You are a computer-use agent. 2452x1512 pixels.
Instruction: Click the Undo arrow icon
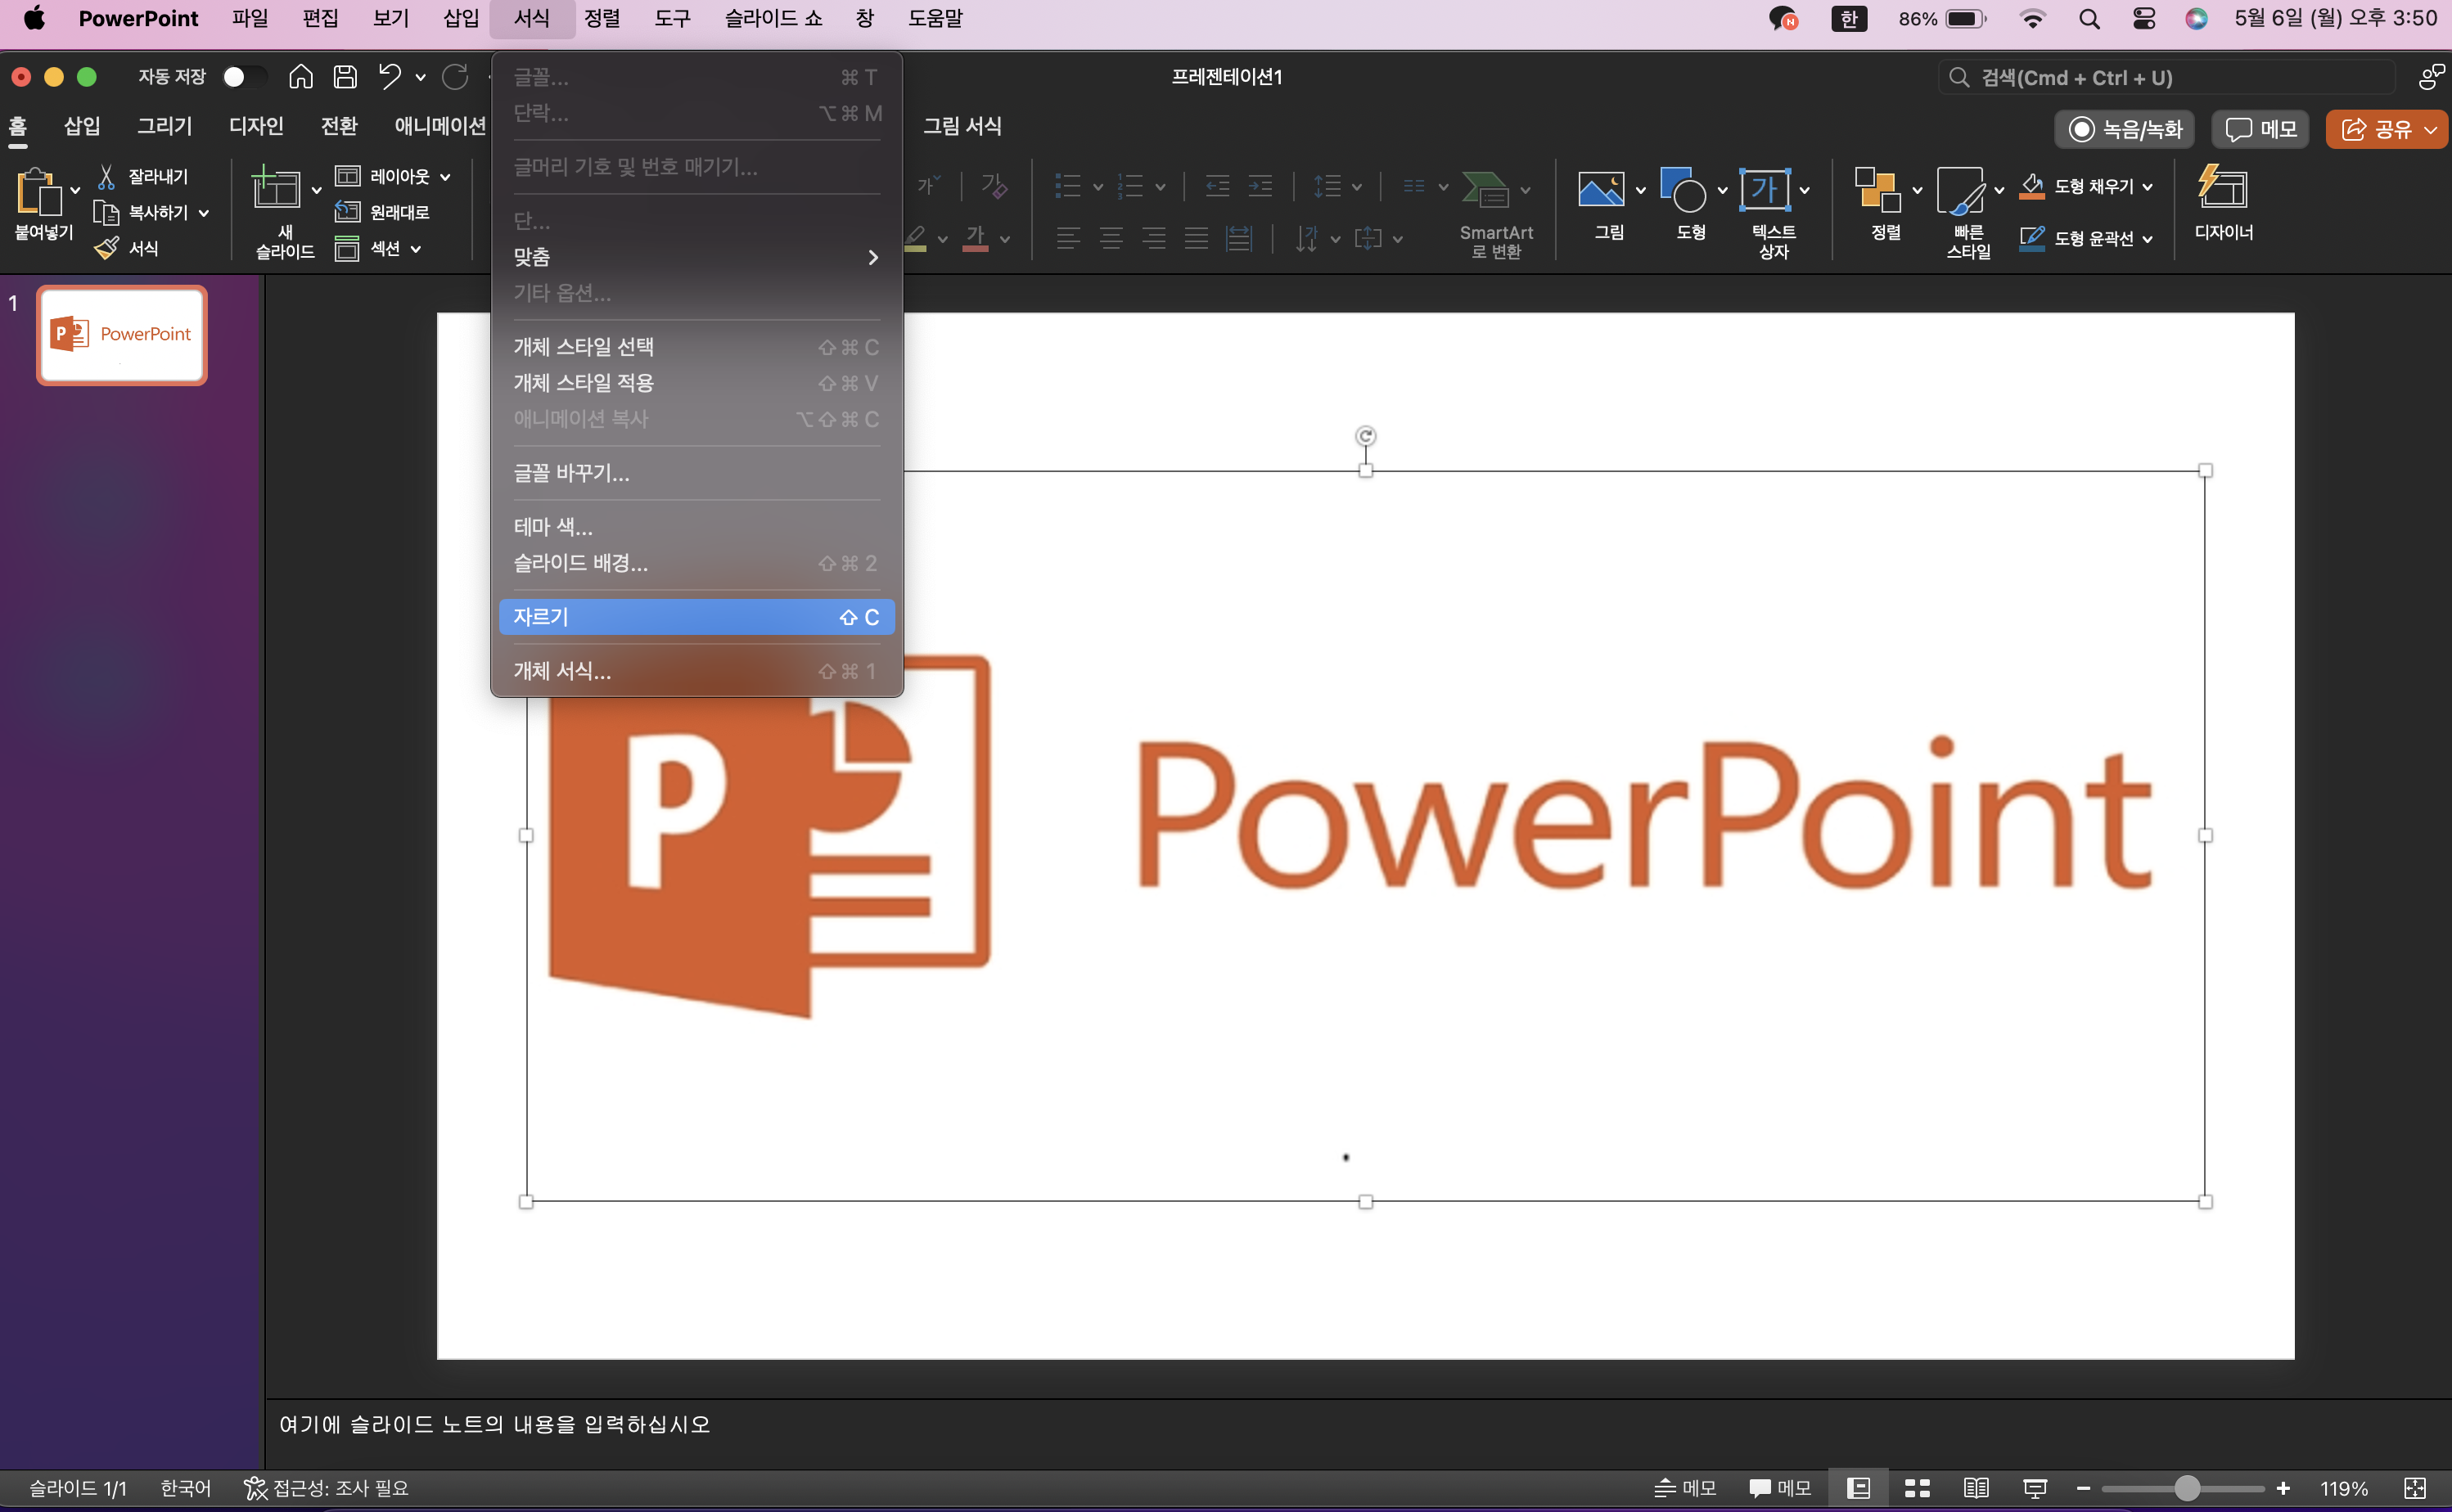tap(389, 77)
